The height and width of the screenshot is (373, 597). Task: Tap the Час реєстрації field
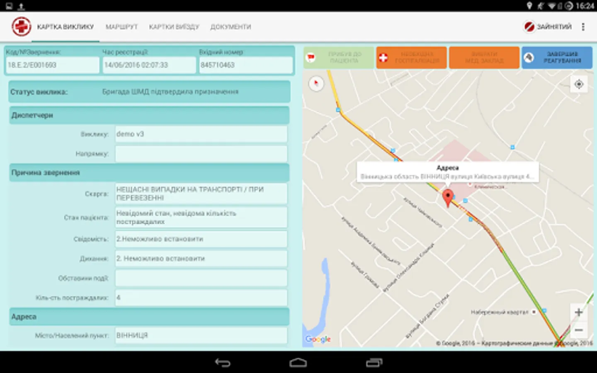tap(149, 65)
